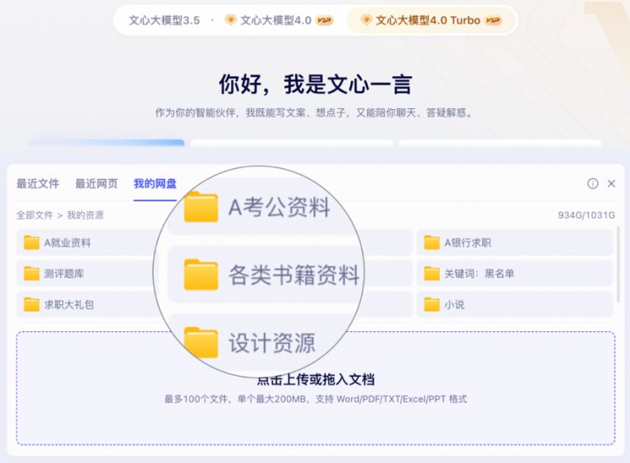Select 文心大模型4.0 Turbo model
630x463 pixels.
tap(431, 20)
